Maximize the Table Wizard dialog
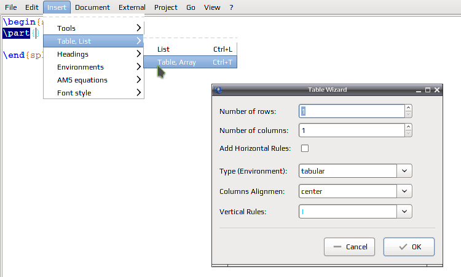The height and width of the screenshot is (277, 461). click(x=428, y=90)
